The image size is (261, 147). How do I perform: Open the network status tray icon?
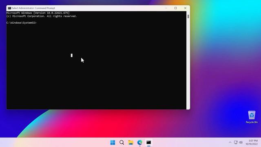click(236, 143)
